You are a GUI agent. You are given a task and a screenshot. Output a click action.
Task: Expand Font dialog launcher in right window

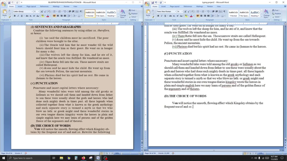(194, 20)
